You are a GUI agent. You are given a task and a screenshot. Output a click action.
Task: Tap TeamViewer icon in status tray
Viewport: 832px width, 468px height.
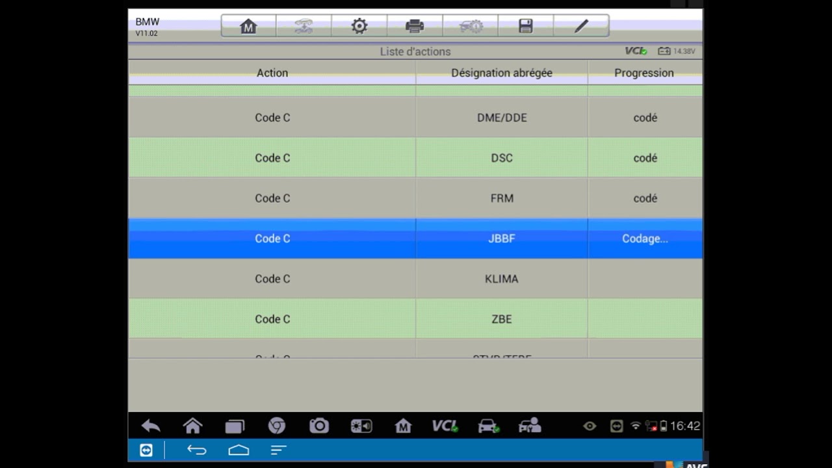click(x=616, y=426)
